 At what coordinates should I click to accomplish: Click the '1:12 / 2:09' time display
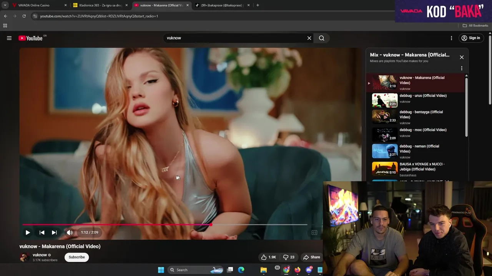pyautogui.click(x=90, y=232)
